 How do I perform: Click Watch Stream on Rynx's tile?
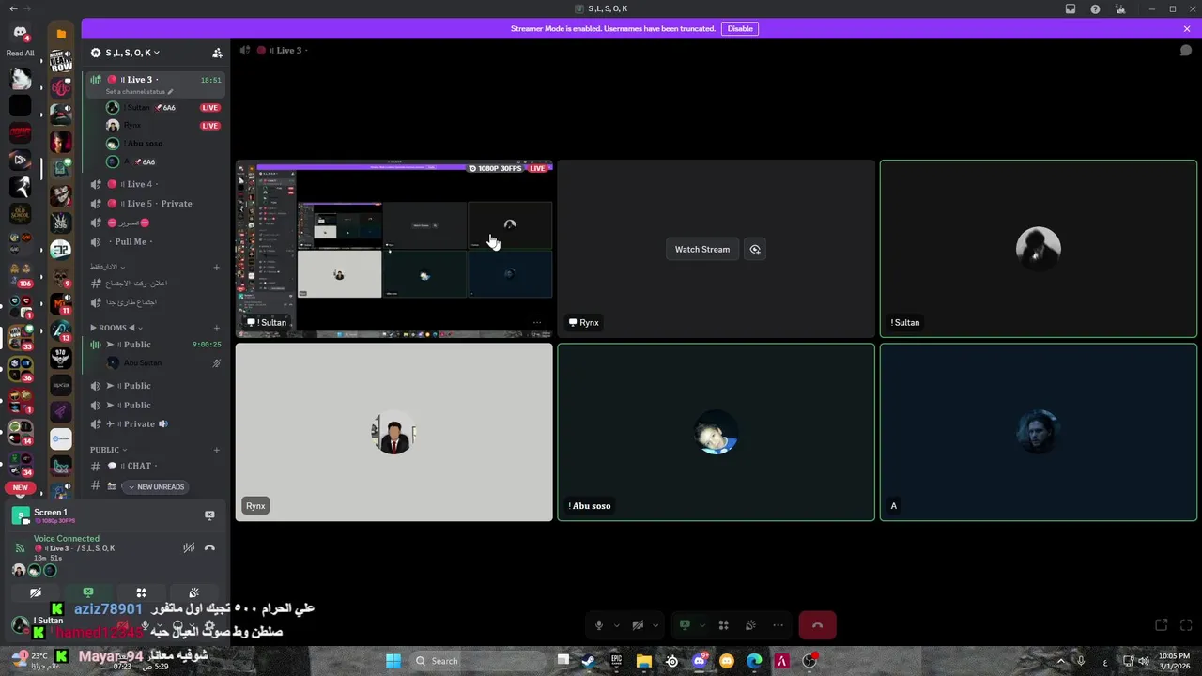pos(701,249)
